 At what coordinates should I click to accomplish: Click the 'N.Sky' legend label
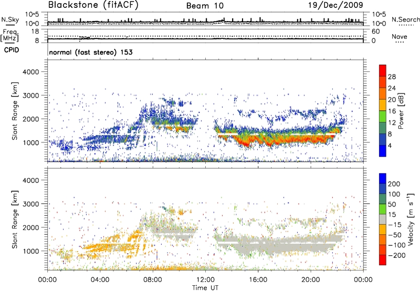10,19
